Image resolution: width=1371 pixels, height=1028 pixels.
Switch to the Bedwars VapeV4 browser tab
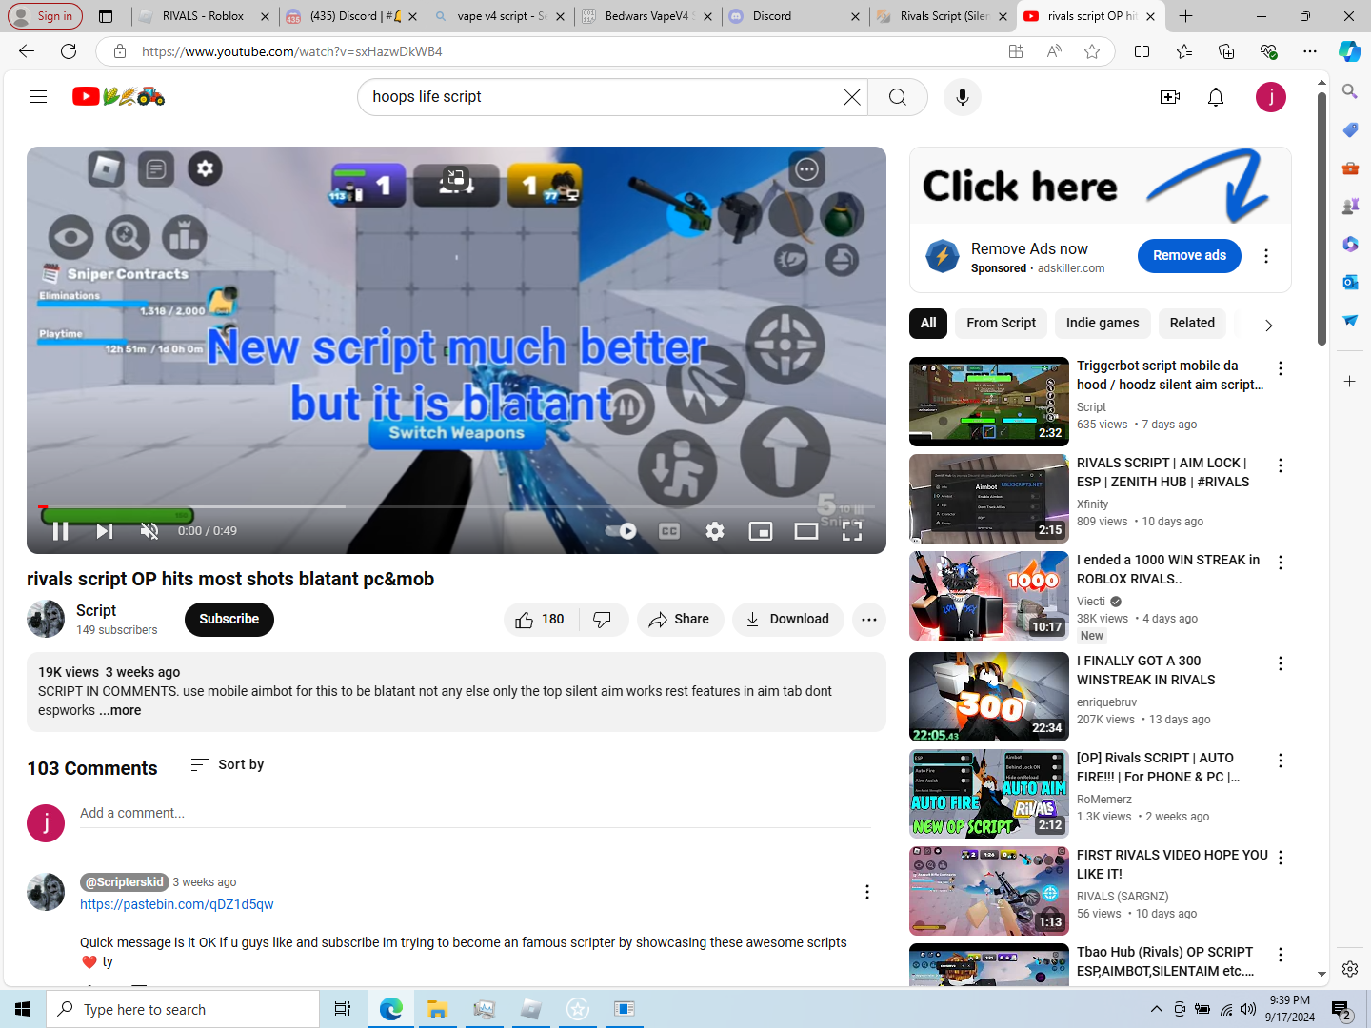pos(647,16)
